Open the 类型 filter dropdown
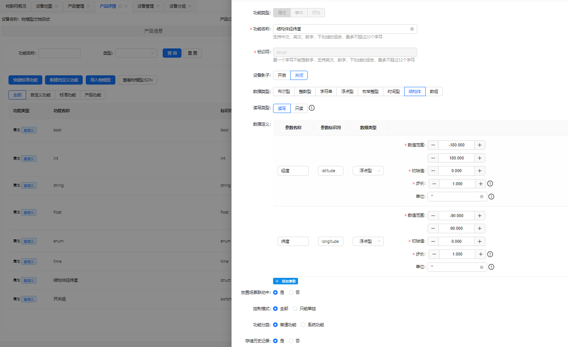The image size is (568, 347). pyautogui.click(x=136, y=53)
